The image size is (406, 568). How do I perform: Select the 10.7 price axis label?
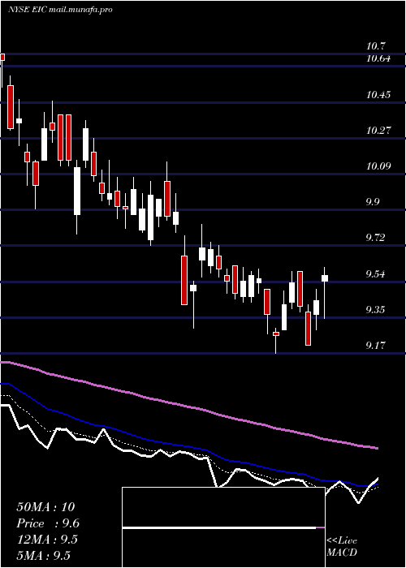point(376,46)
